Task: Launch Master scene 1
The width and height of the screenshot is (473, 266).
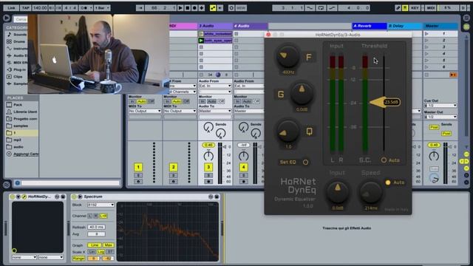Action: (426, 34)
